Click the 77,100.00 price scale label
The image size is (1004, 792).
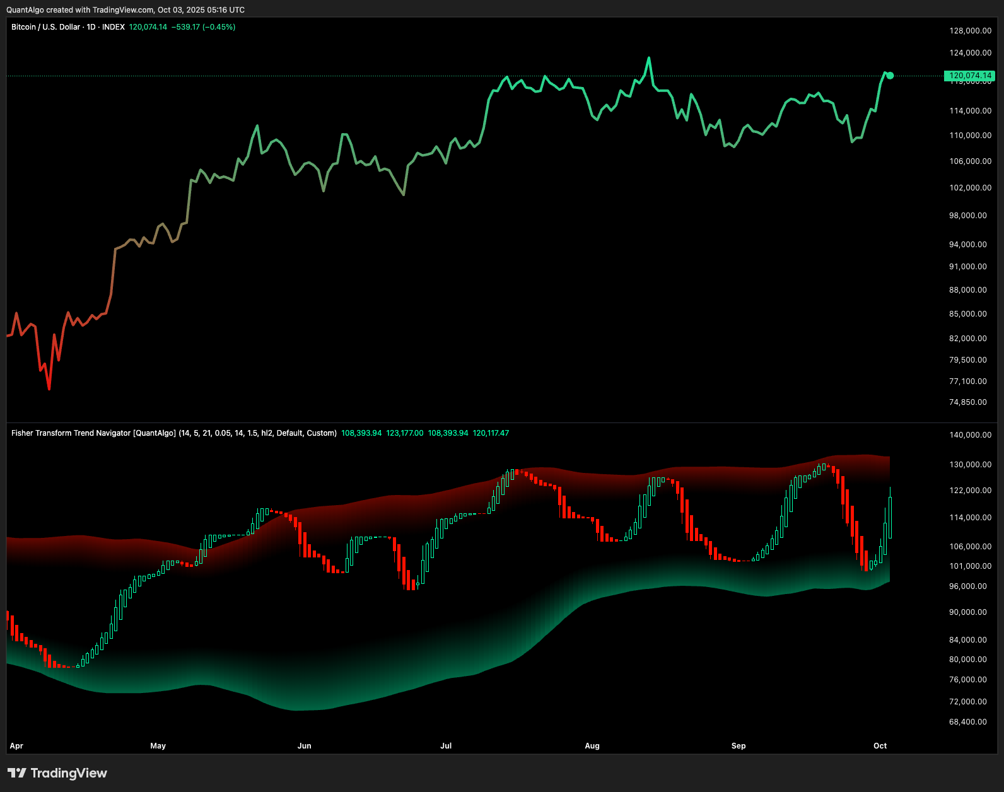tap(968, 381)
